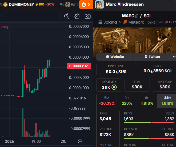Click the DYN2 pool label
Viewport: 176px width, 147px height.
(151, 23)
